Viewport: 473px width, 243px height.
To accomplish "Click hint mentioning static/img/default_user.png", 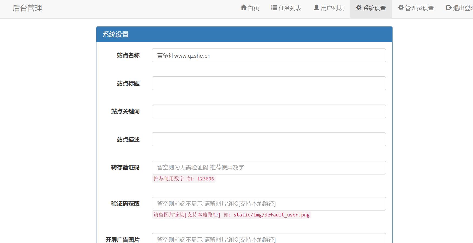I will pos(231,215).
